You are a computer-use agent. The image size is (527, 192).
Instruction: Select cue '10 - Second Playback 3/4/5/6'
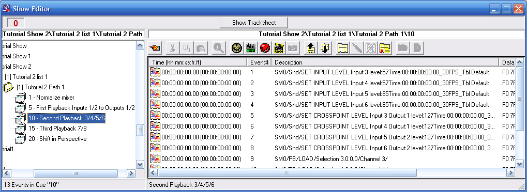(x=67, y=118)
